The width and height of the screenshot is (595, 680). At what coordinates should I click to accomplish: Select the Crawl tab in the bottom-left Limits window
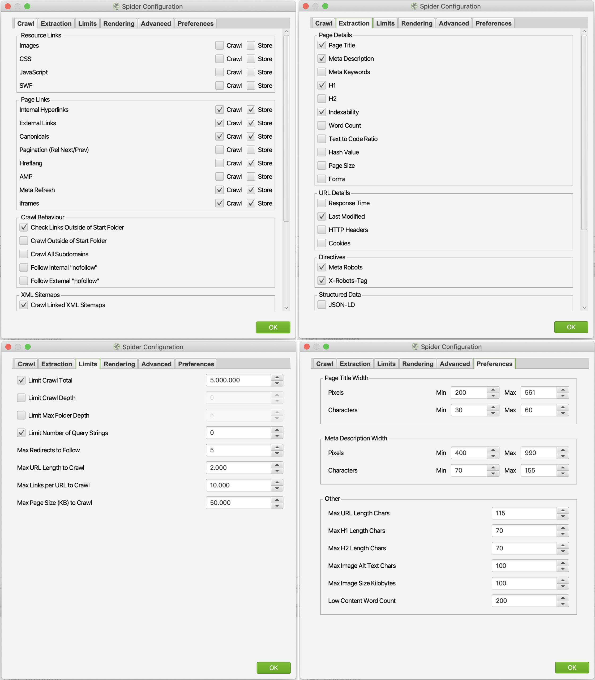26,364
